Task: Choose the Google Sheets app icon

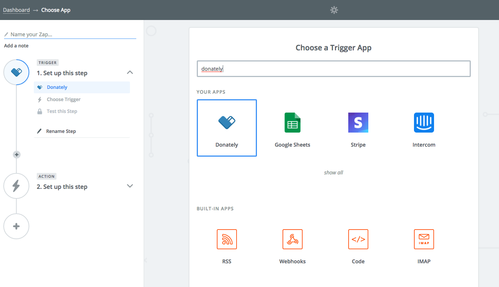Action: tap(292, 123)
